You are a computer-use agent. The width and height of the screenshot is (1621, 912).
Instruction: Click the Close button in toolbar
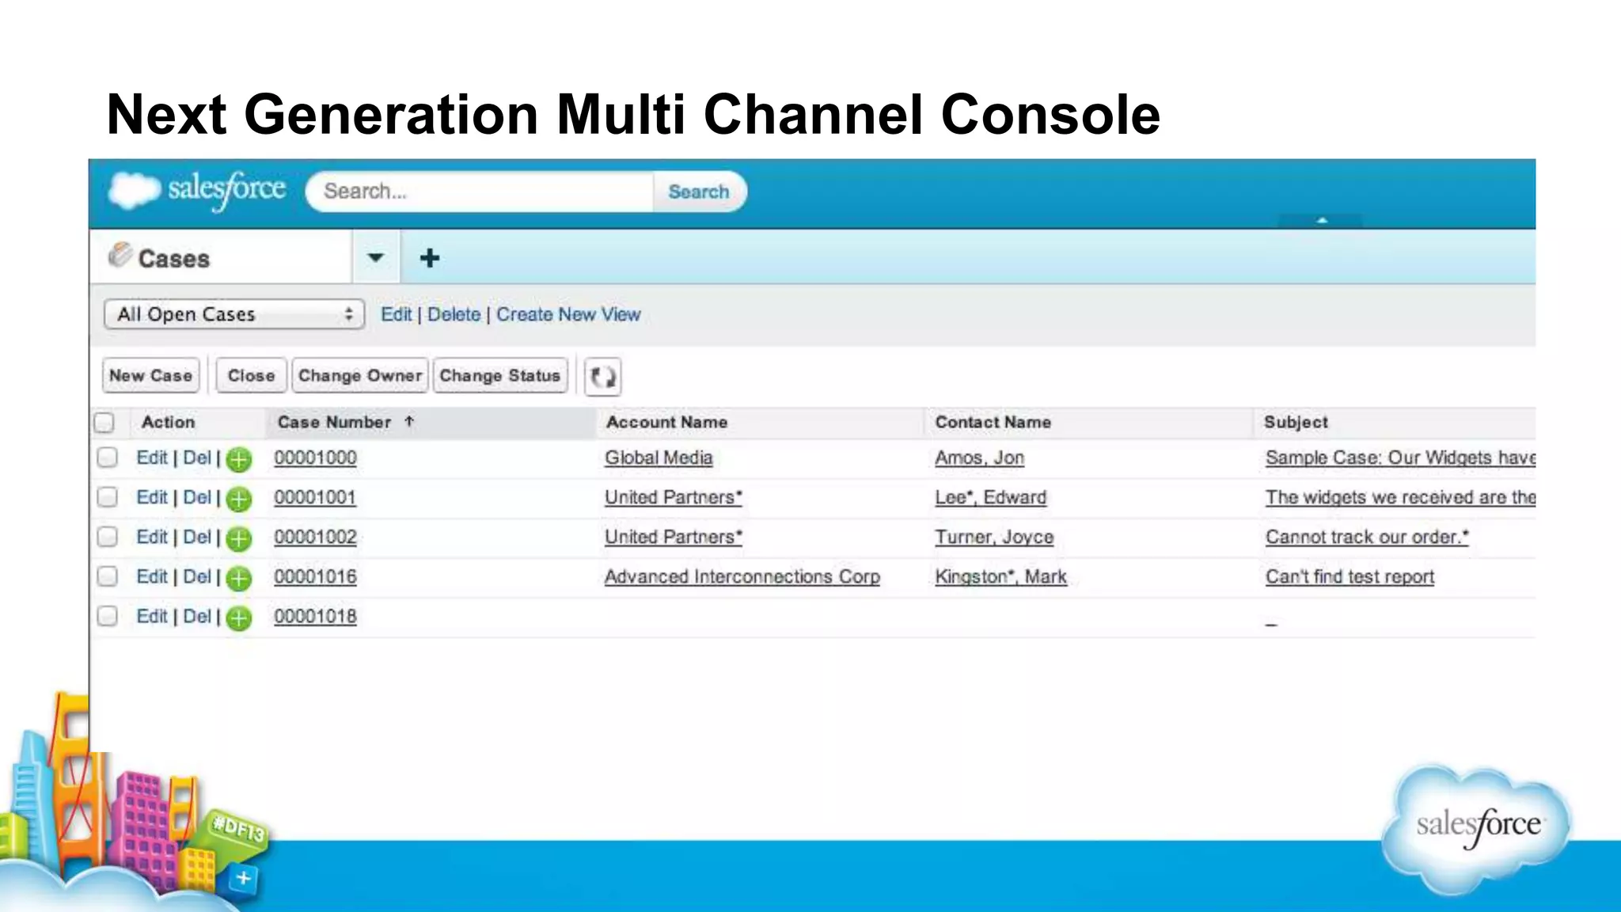point(251,375)
